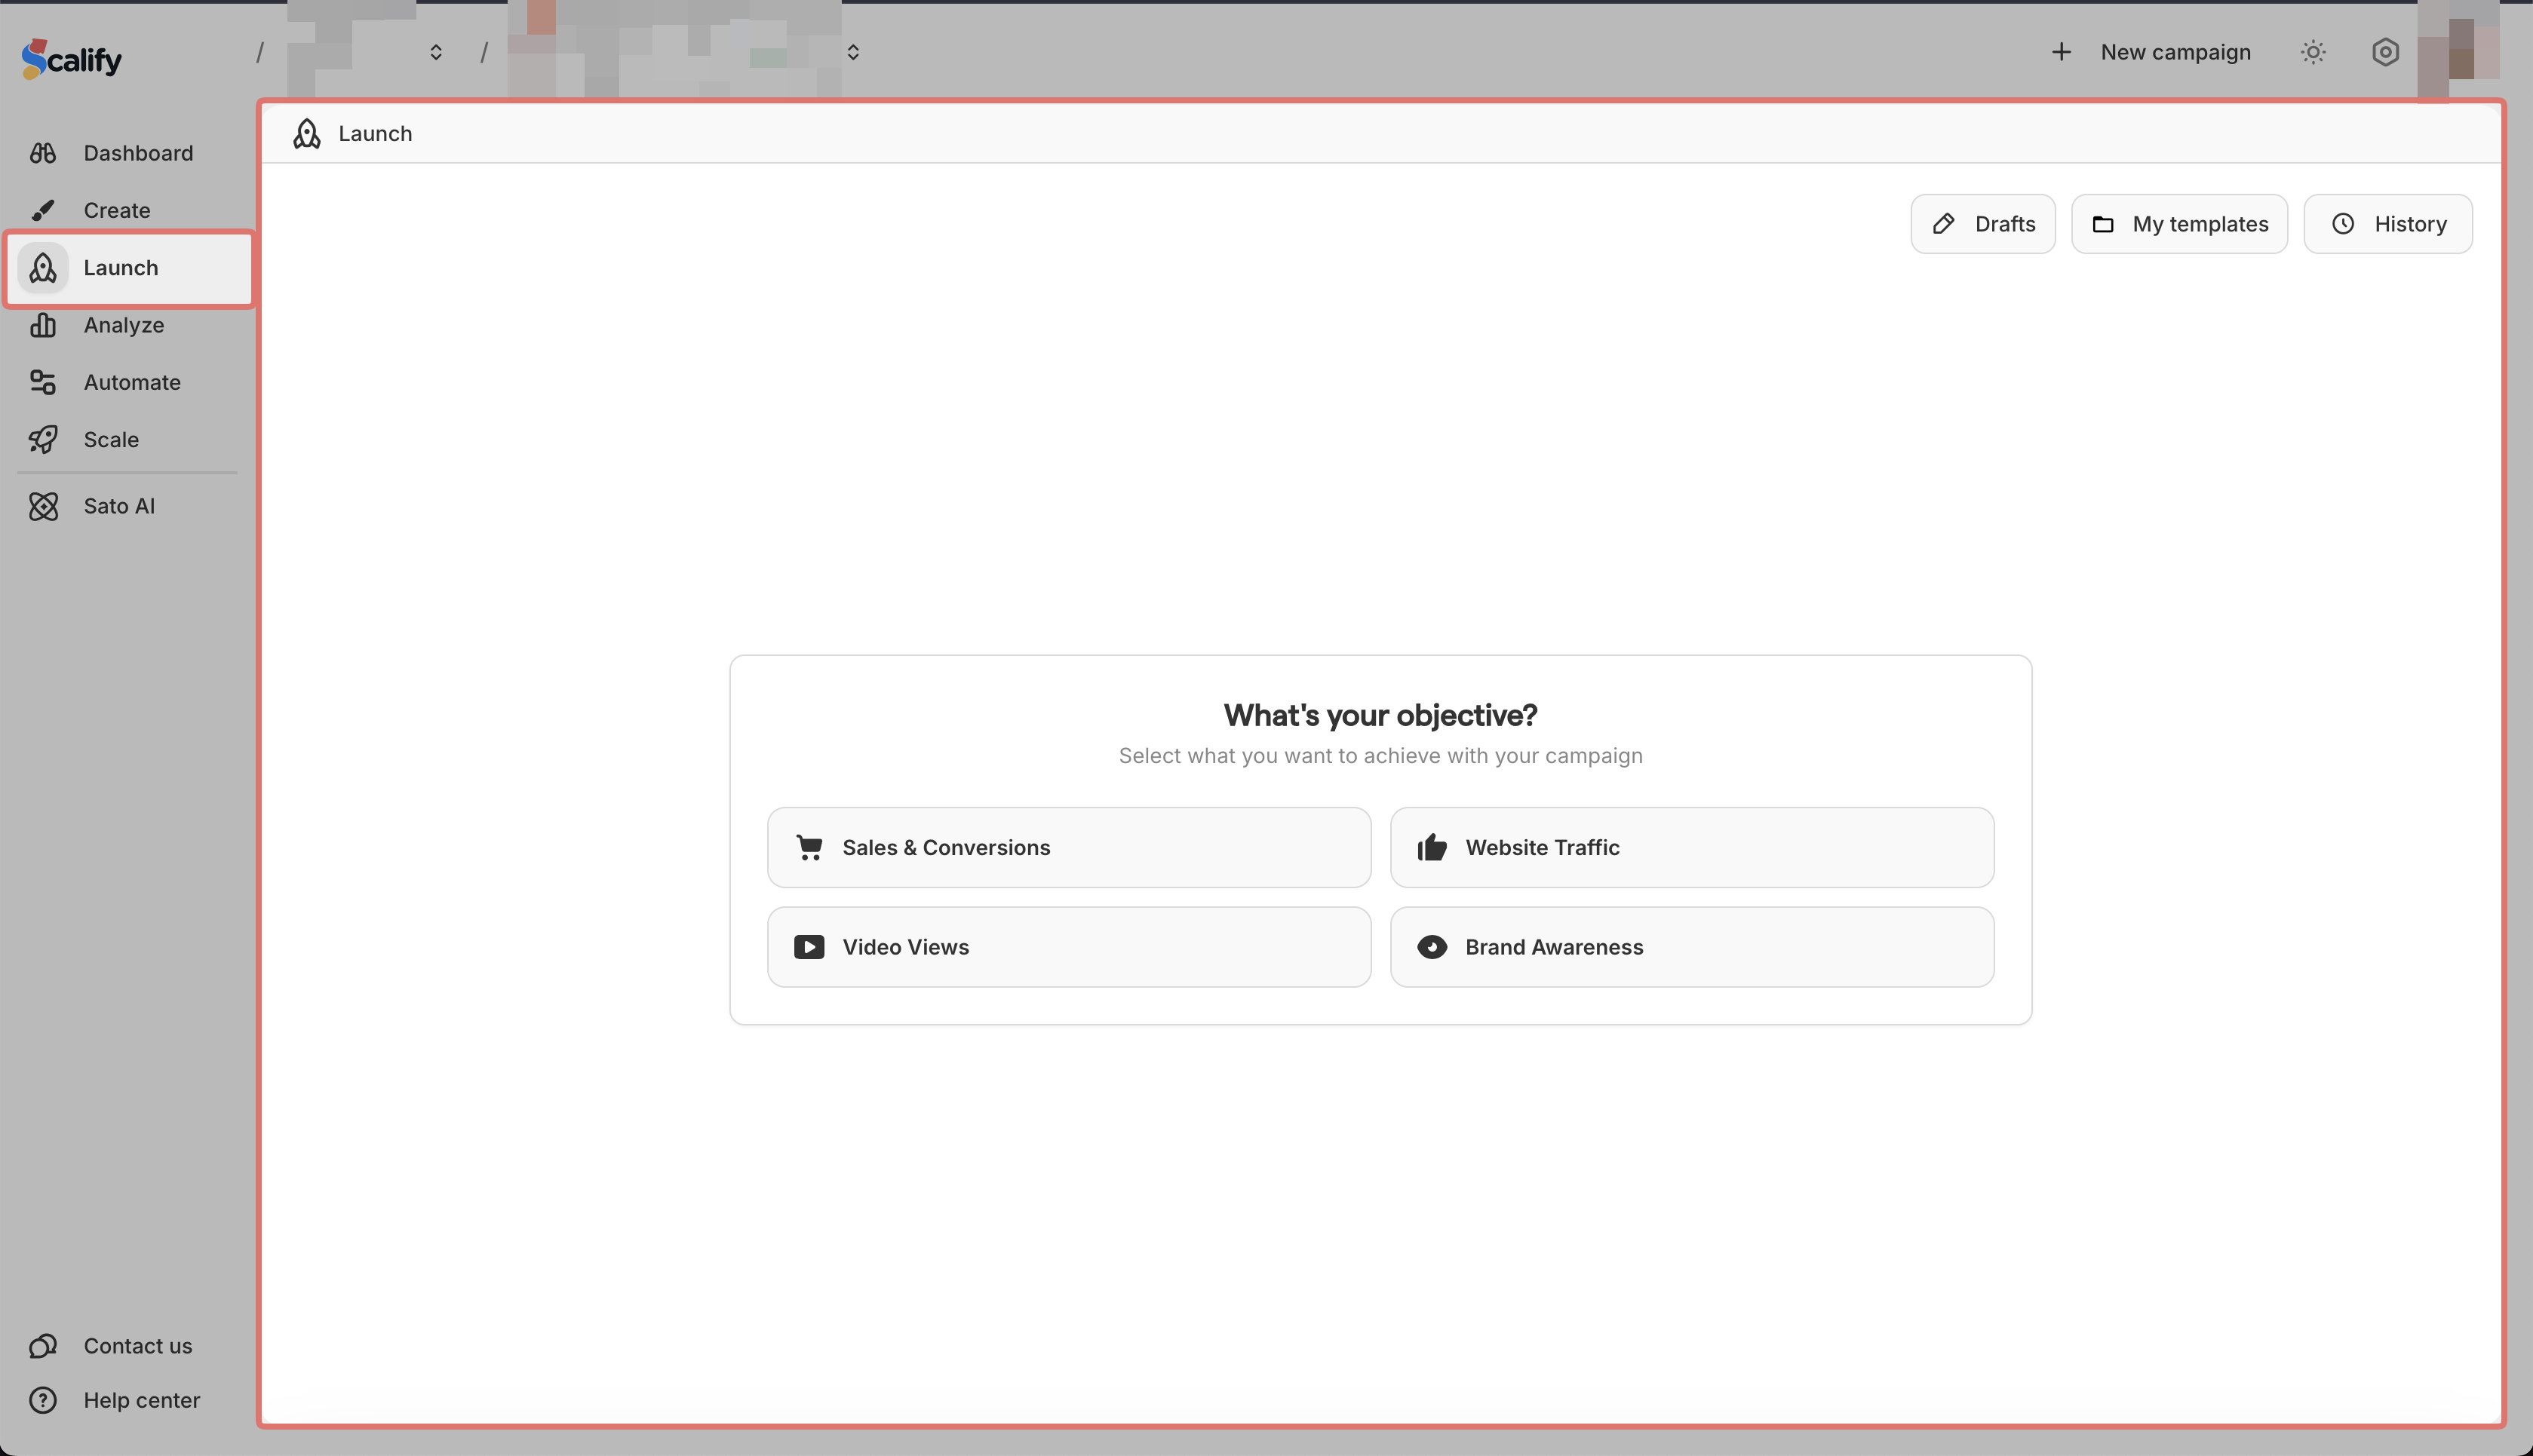Expand the second breadcrumb account selector
Screen dimensions: 2533x1456
pyautogui.click(x=852, y=52)
